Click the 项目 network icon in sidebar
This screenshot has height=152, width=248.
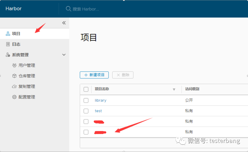[x=8, y=34]
